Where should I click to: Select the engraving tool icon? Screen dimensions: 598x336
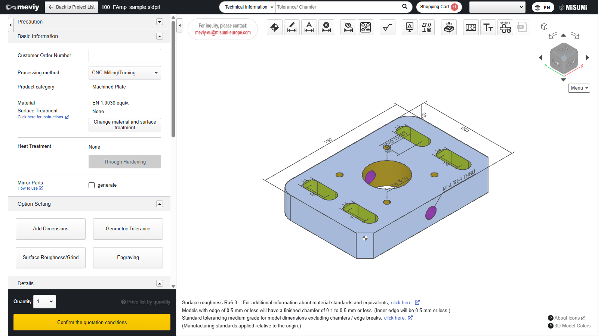point(449,27)
